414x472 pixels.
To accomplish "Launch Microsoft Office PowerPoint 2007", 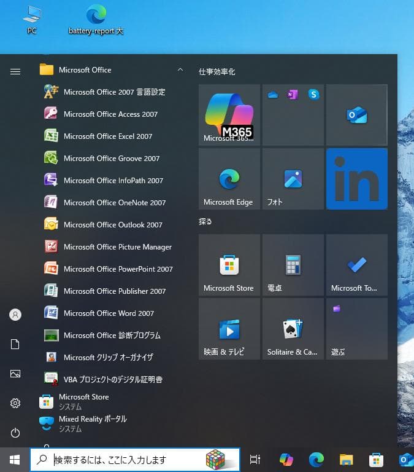I will (111, 269).
